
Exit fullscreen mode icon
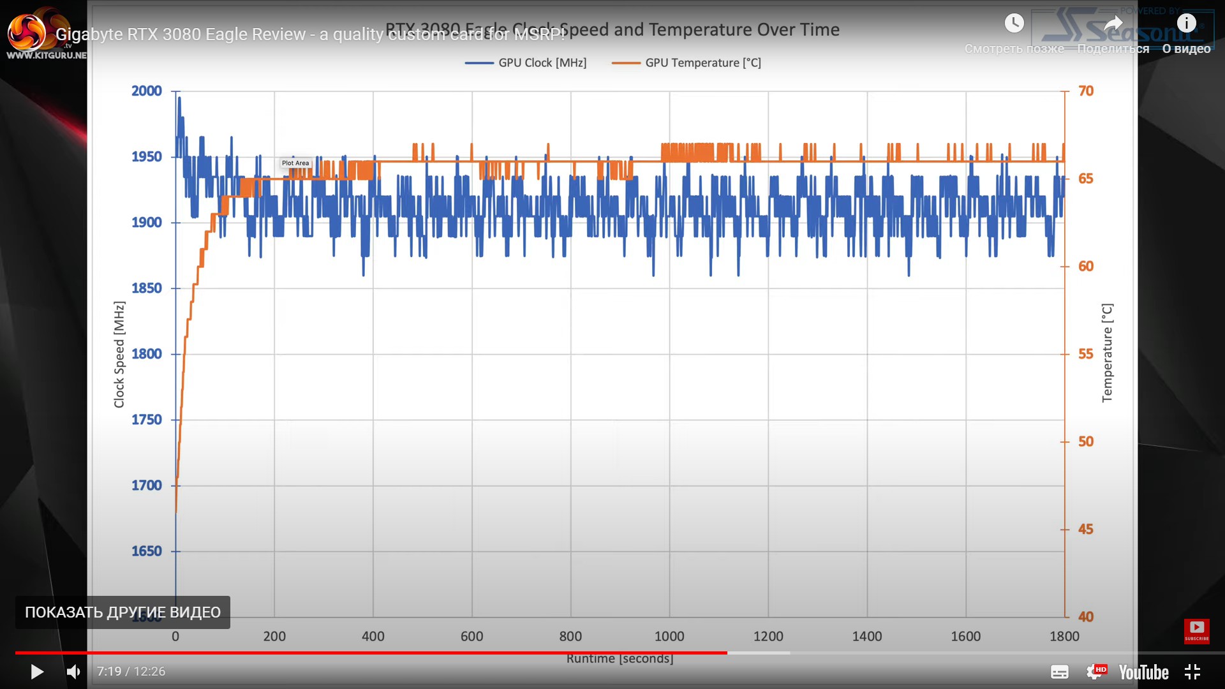1192,672
